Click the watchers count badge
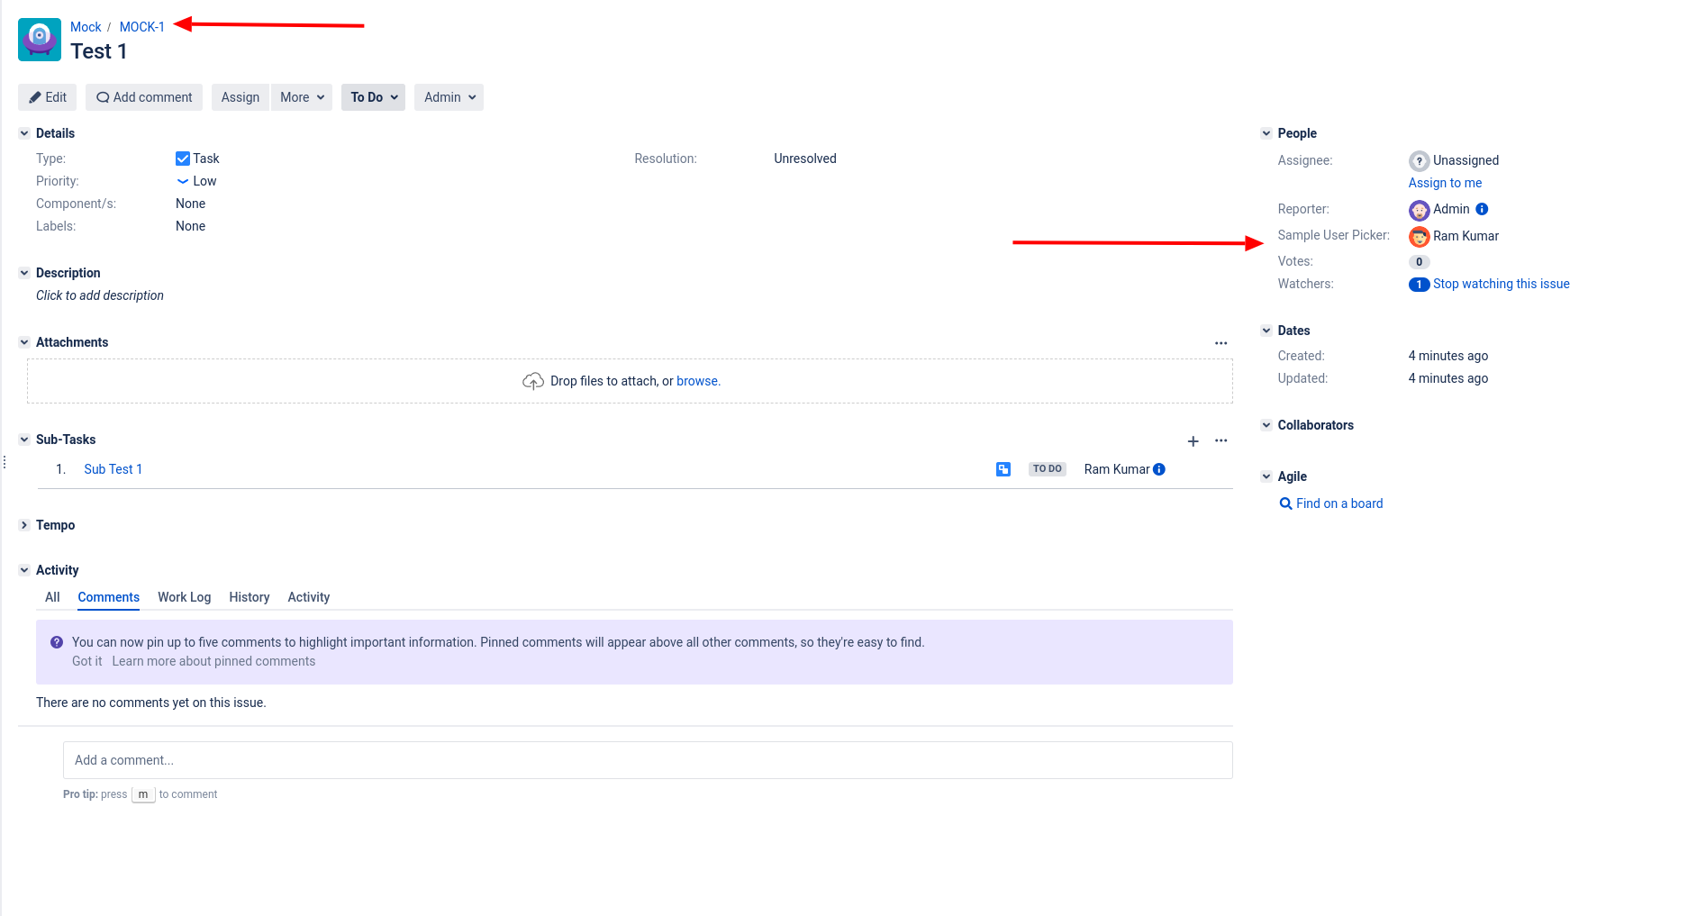Screen dimensions: 1706x916 pos(1419,285)
